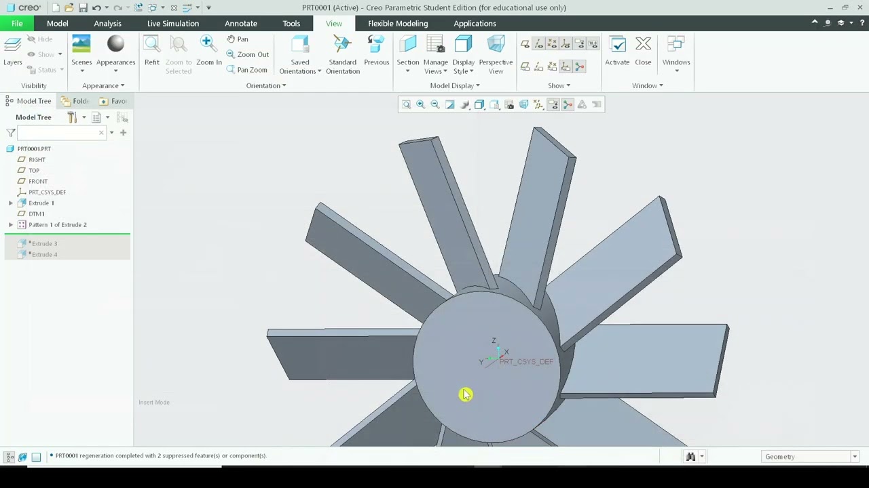Switch to the Live Simulation tab

click(173, 24)
